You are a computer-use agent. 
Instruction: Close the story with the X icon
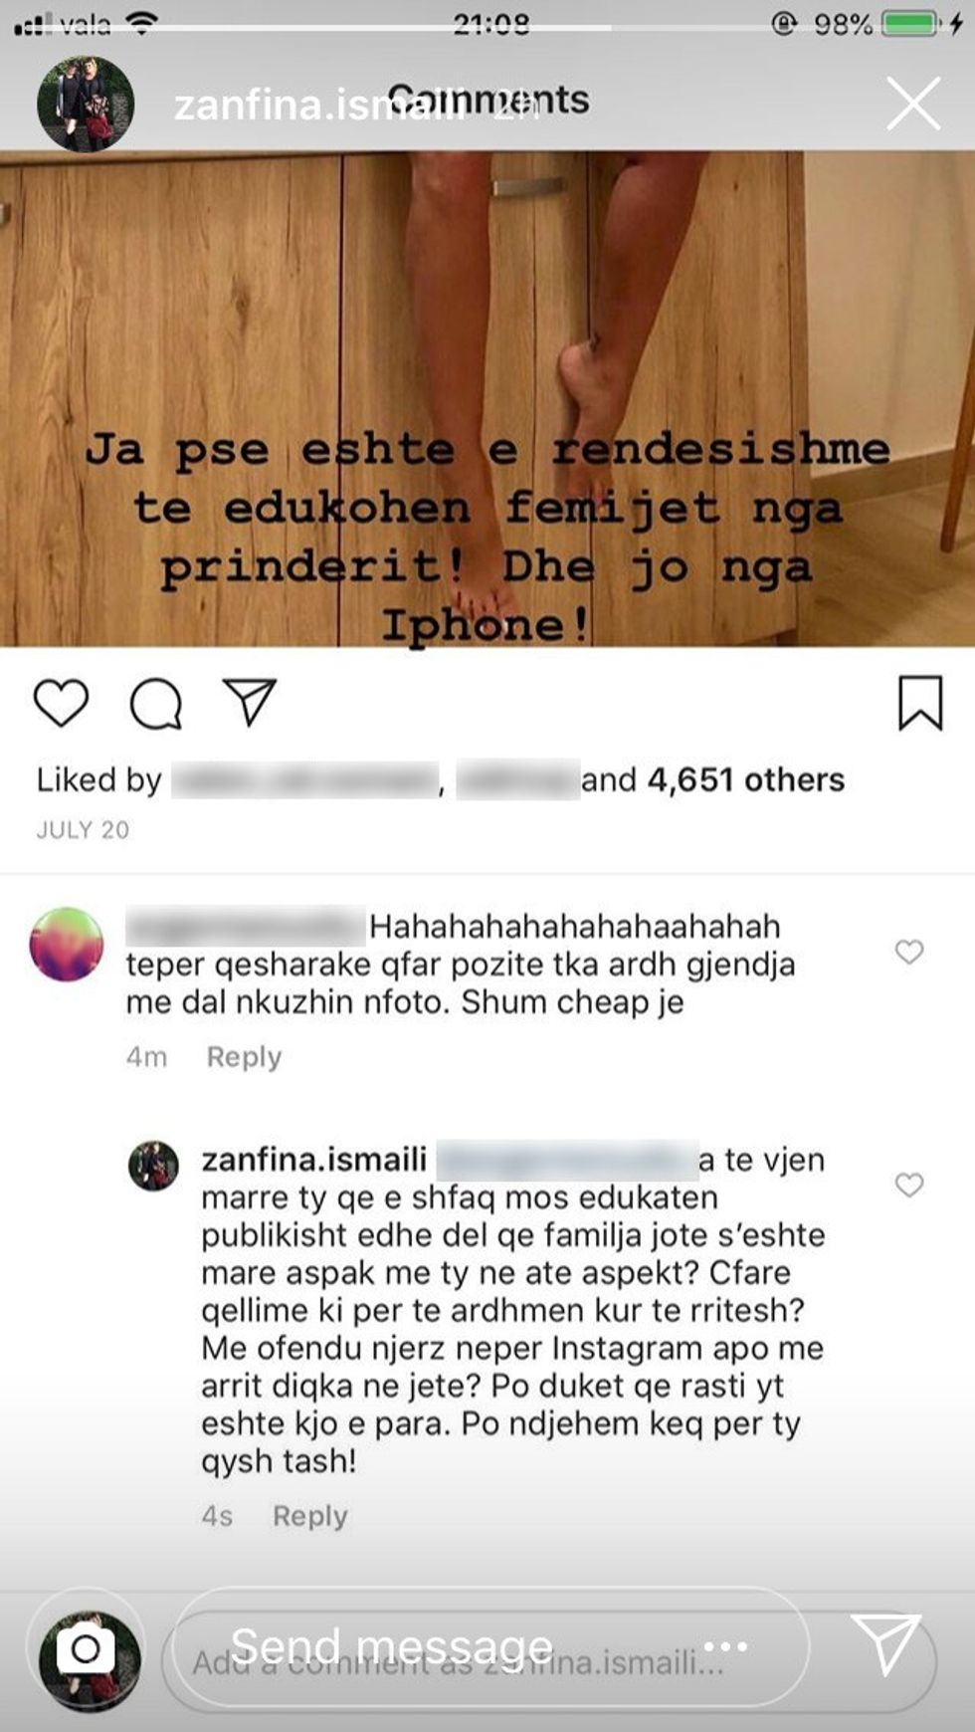913,104
